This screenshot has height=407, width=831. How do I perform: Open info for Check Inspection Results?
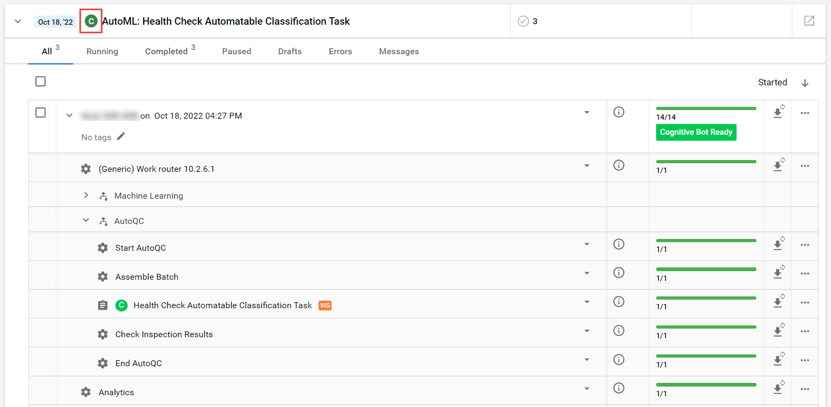coord(619,330)
